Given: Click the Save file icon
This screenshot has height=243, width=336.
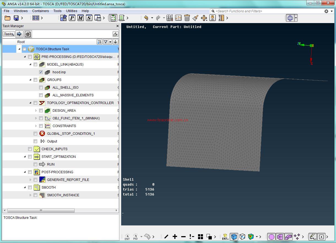Looking at the screenshot, I should click(16, 18).
